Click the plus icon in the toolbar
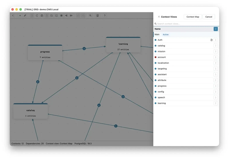229x159 pixels. coord(20,15)
